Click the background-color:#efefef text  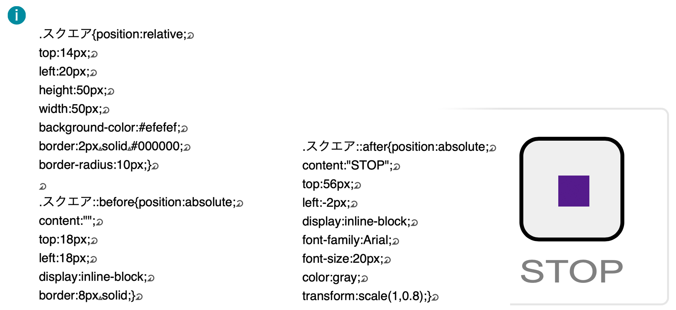tap(110, 127)
